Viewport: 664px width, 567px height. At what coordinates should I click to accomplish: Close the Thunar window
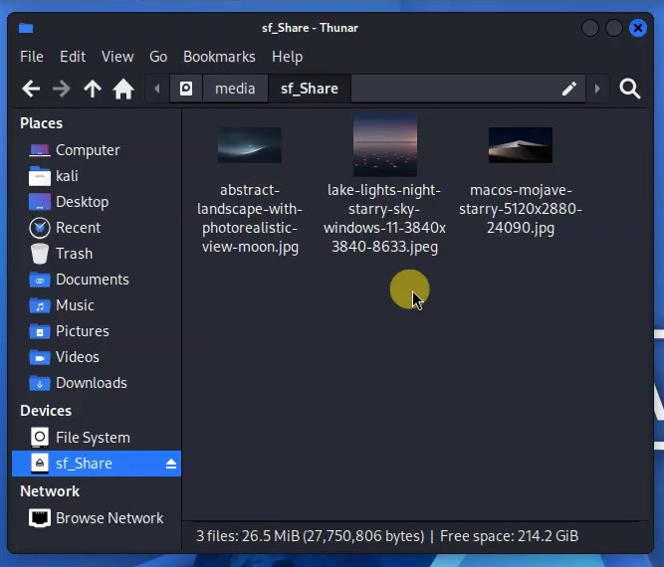click(638, 28)
